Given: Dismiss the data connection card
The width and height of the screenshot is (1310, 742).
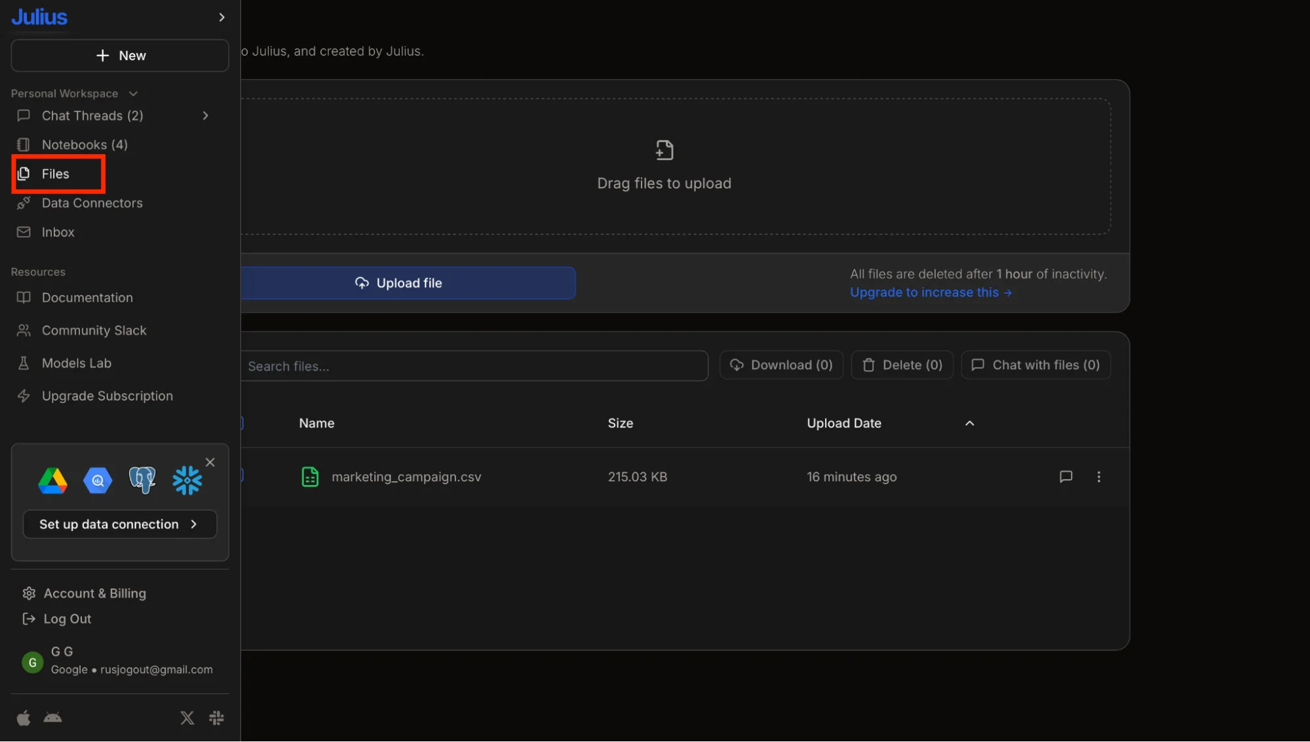Looking at the screenshot, I should [x=210, y=463].
